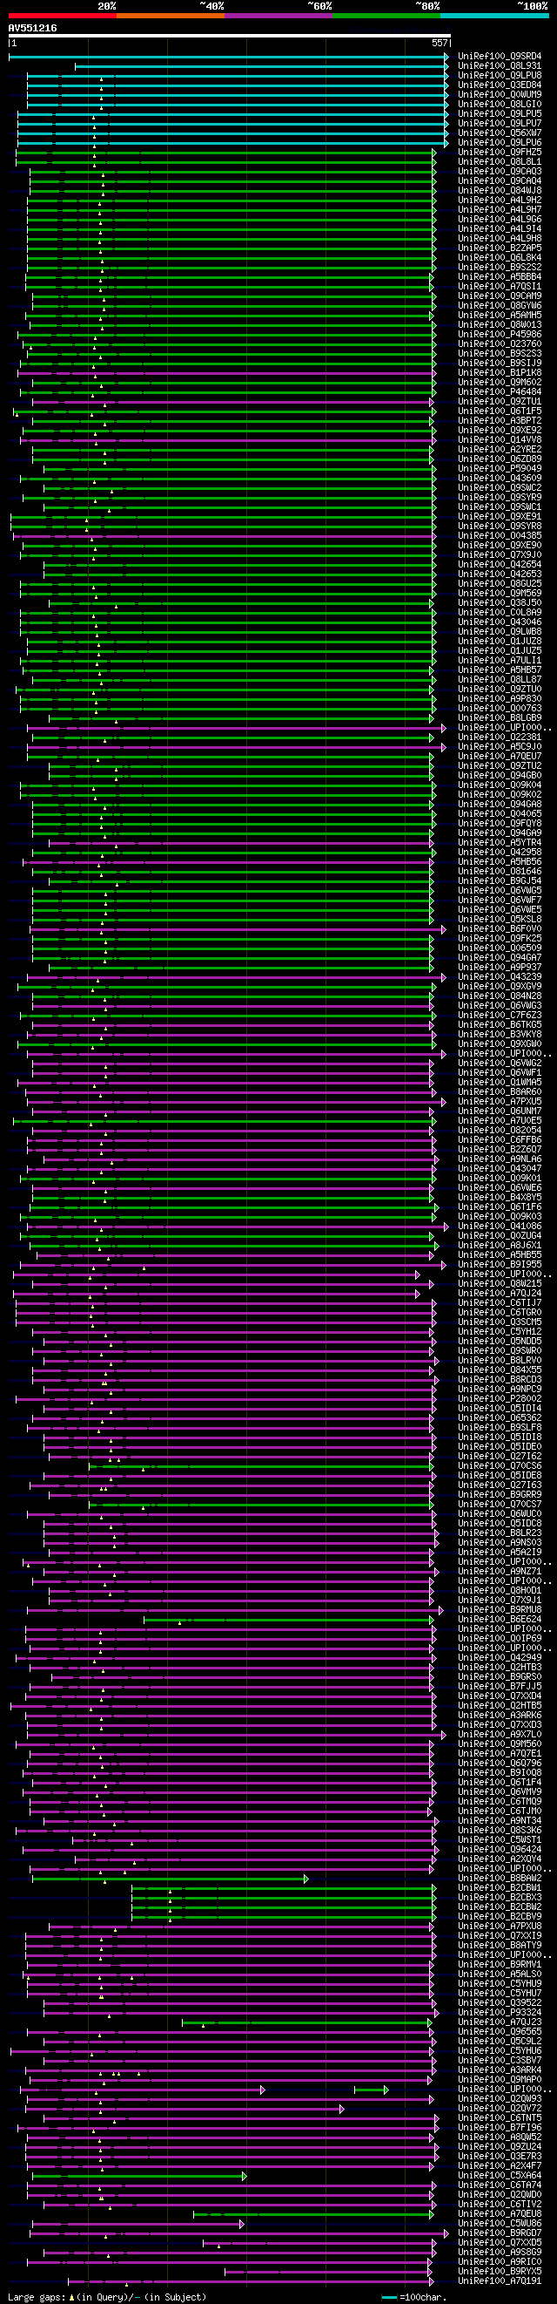Viewport: 557px width, 2304px height.
Task: Select the UniRef100_P28002 label
Action: tap(500, 1399)
